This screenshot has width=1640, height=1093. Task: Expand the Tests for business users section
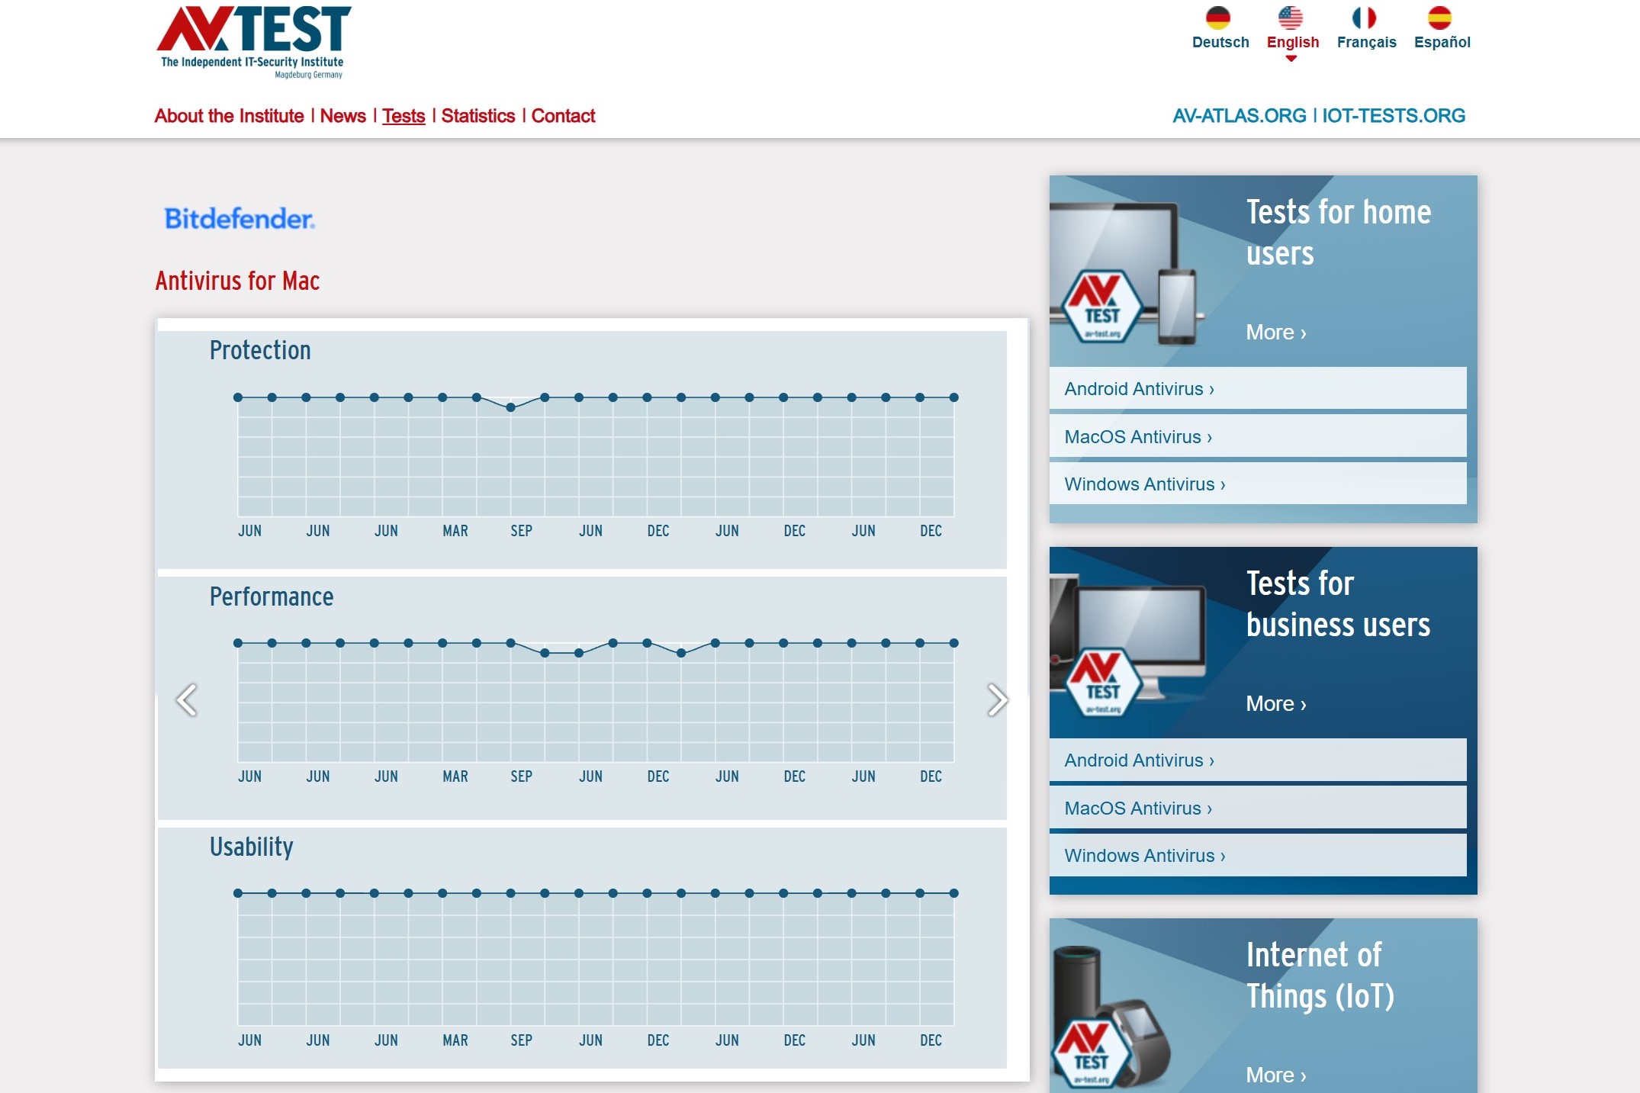[x=1274, y=704]
